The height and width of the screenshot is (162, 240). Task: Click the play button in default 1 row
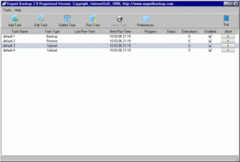pyautogui.click(x=228, y=36)
